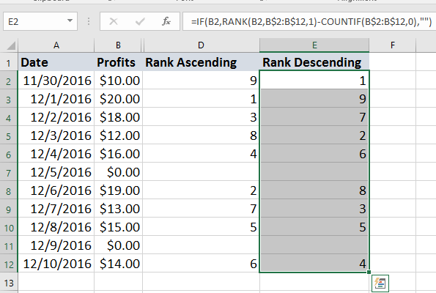
Task: Confirm formula entry with the checkmark icon
Action: [x=140, y=21]
